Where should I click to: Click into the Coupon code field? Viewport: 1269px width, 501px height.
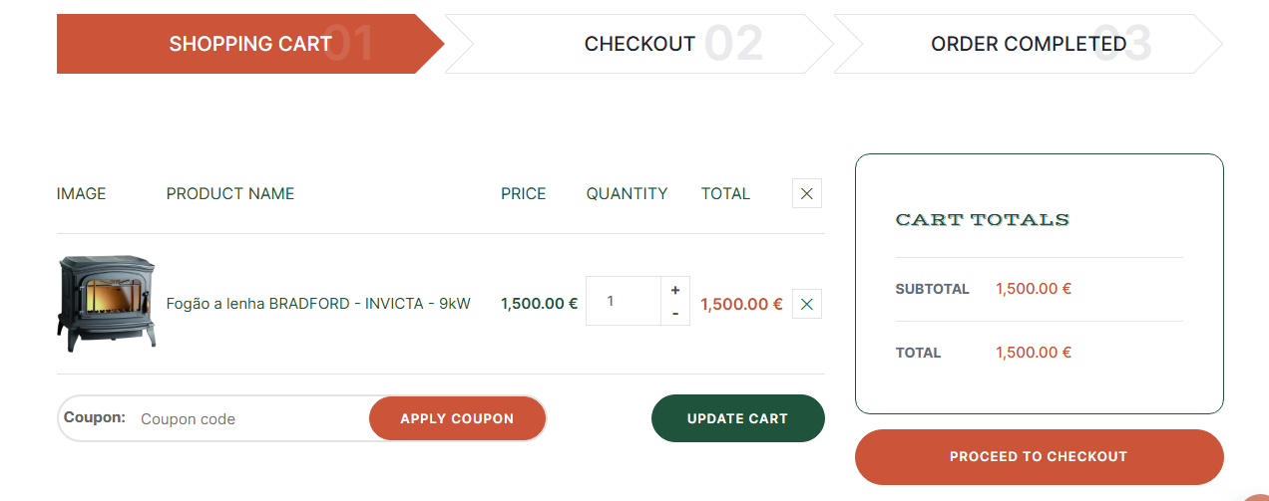coord(251,418)
